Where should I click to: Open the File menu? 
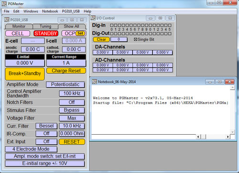tap(7, 11)
